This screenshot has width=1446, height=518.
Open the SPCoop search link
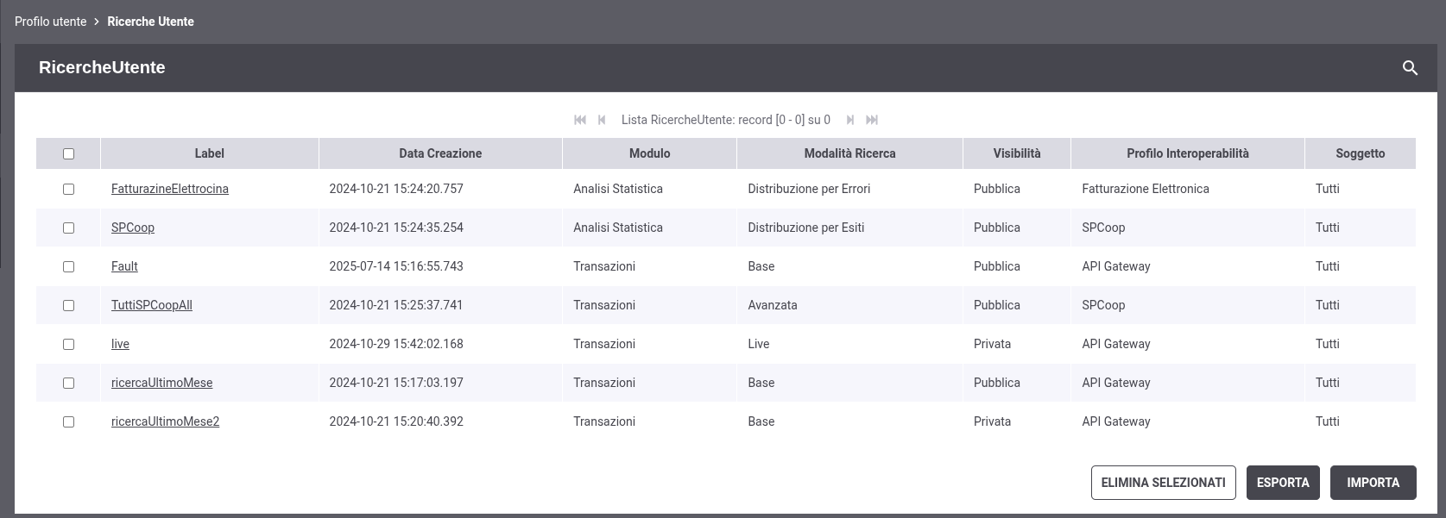pyautogui.click(x=133, y=228)
